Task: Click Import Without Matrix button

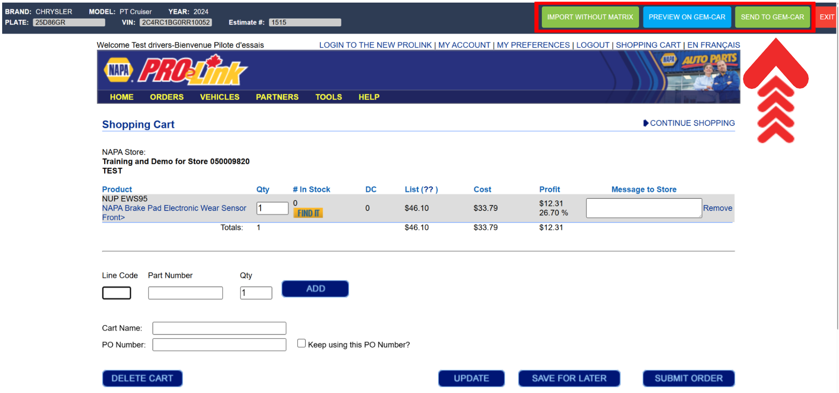Action: click(590, 17)
